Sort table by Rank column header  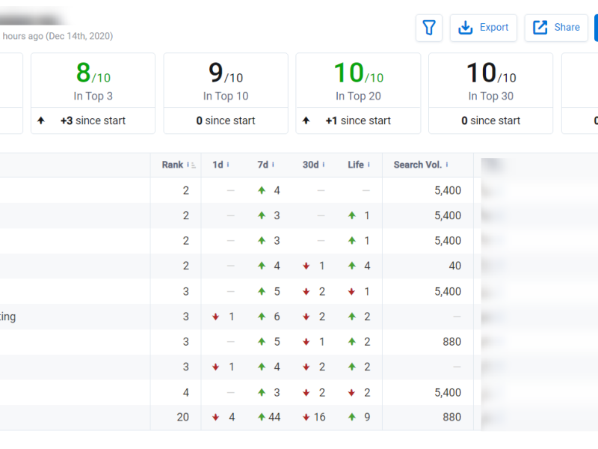pos(173,165)
